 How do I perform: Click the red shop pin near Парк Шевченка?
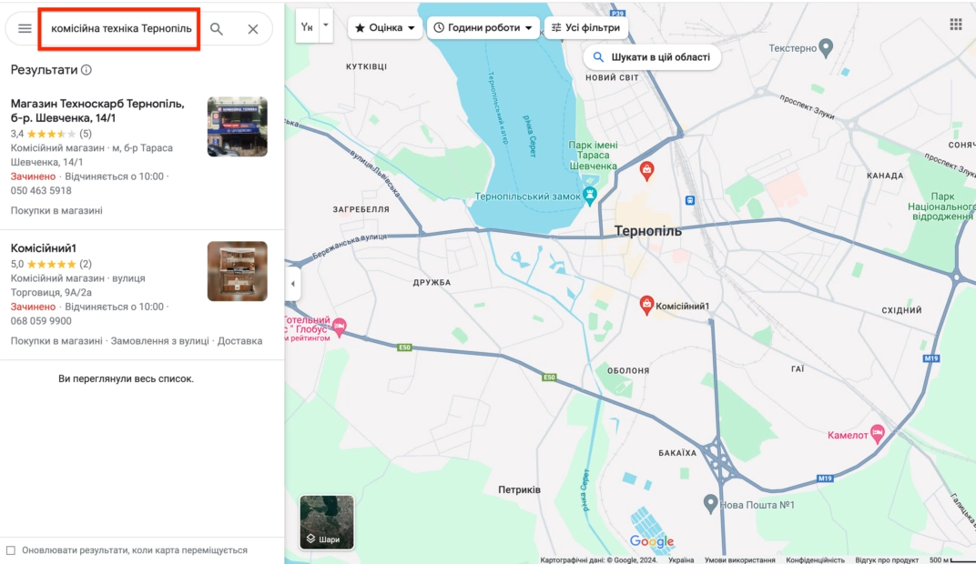tap(646, 170)
